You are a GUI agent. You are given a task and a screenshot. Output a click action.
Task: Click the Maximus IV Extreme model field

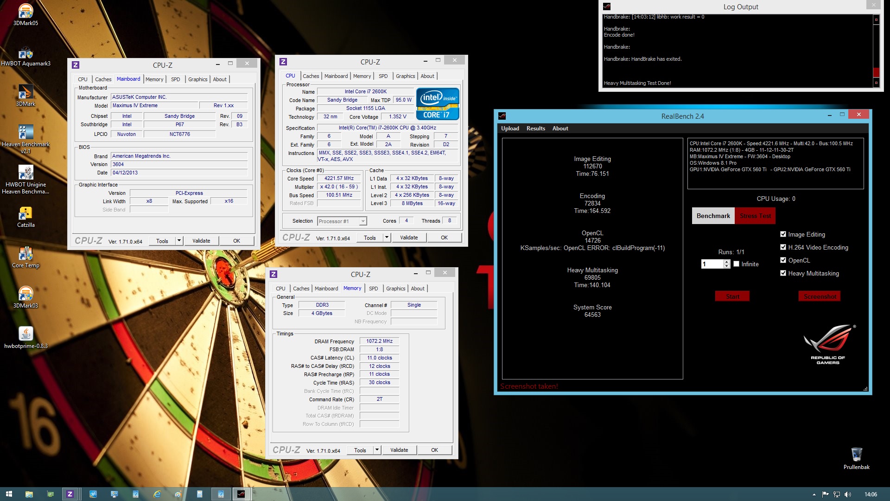click(154, 105)
